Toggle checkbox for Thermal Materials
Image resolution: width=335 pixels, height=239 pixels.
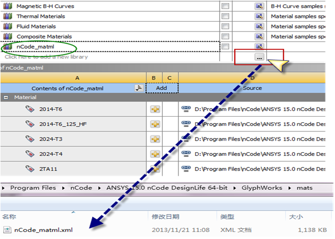pos(225,16)
